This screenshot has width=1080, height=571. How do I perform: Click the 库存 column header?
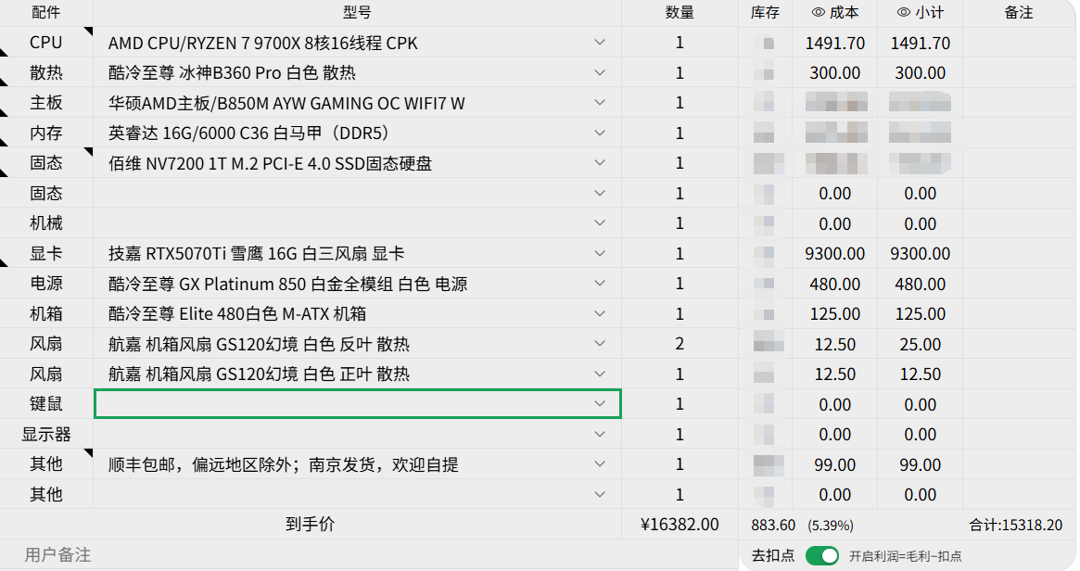click(x=765, y=12)
